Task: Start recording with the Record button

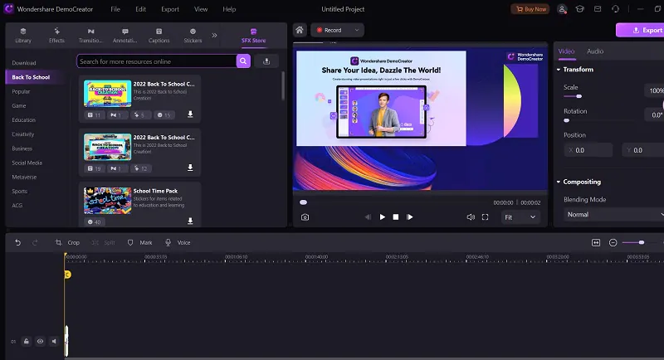Action: pos(330,30)
